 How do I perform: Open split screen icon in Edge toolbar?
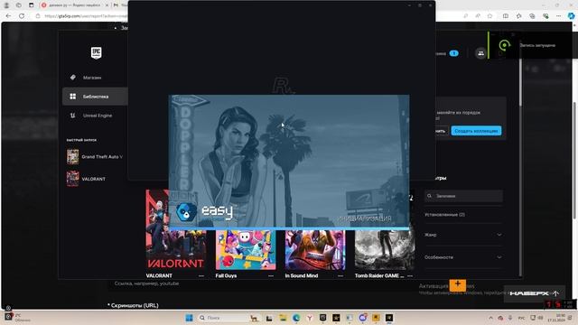(506, 16)
